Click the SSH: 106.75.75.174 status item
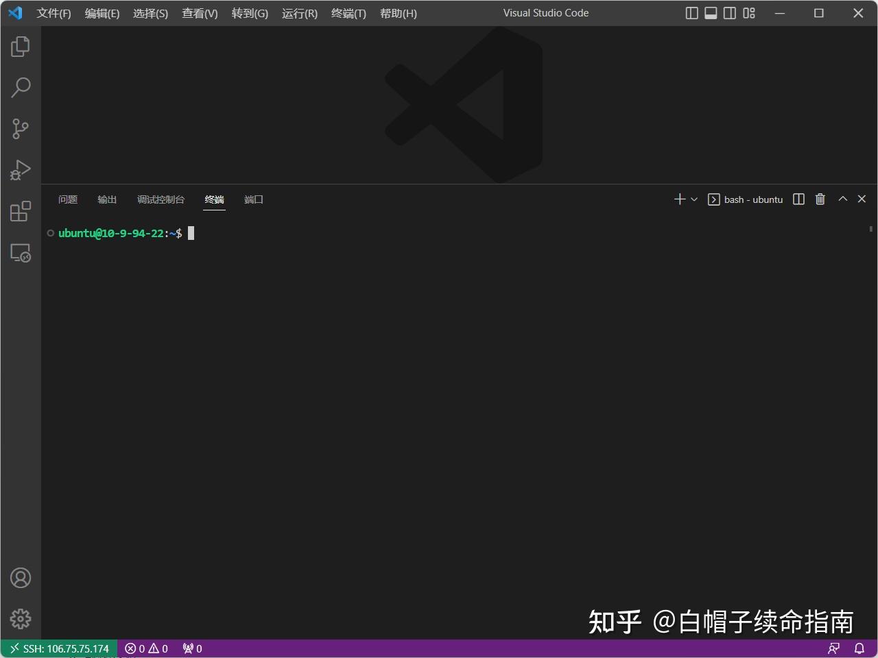 pyautogui.click(x=58, y=648)
